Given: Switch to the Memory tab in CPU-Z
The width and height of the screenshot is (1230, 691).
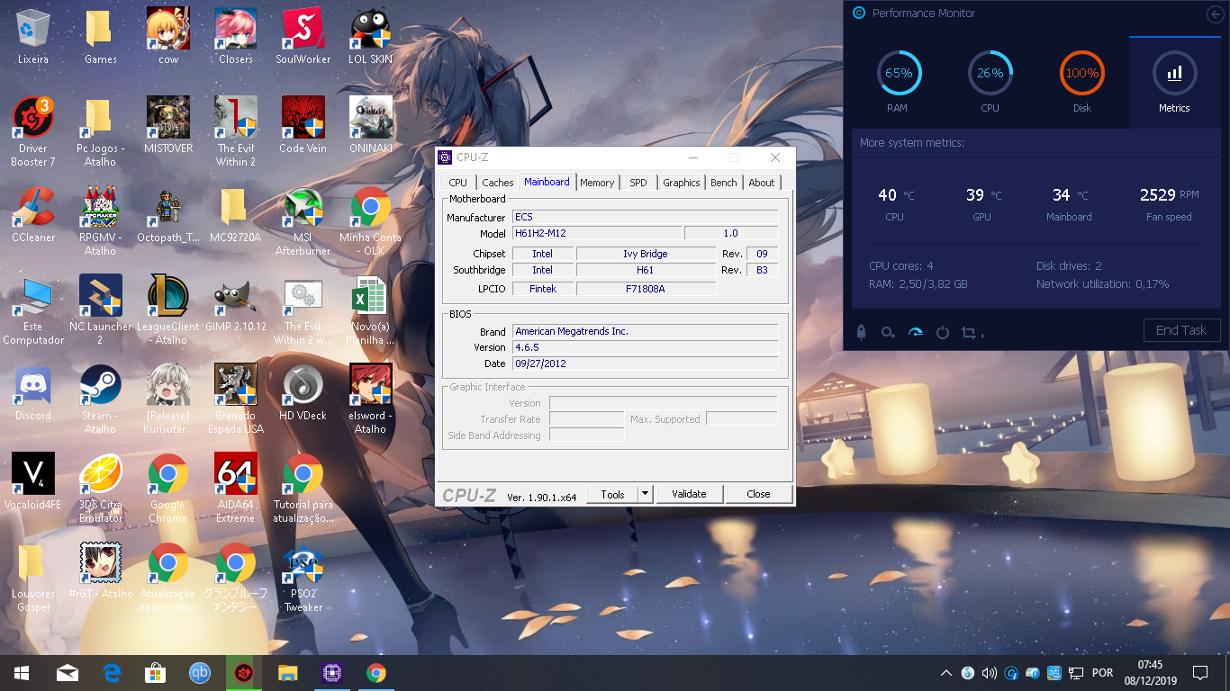Looking at the screenshot, I should pos(597,183).
